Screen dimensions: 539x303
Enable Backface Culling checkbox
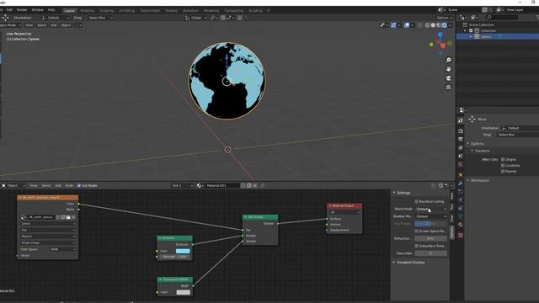click(416, 201)
